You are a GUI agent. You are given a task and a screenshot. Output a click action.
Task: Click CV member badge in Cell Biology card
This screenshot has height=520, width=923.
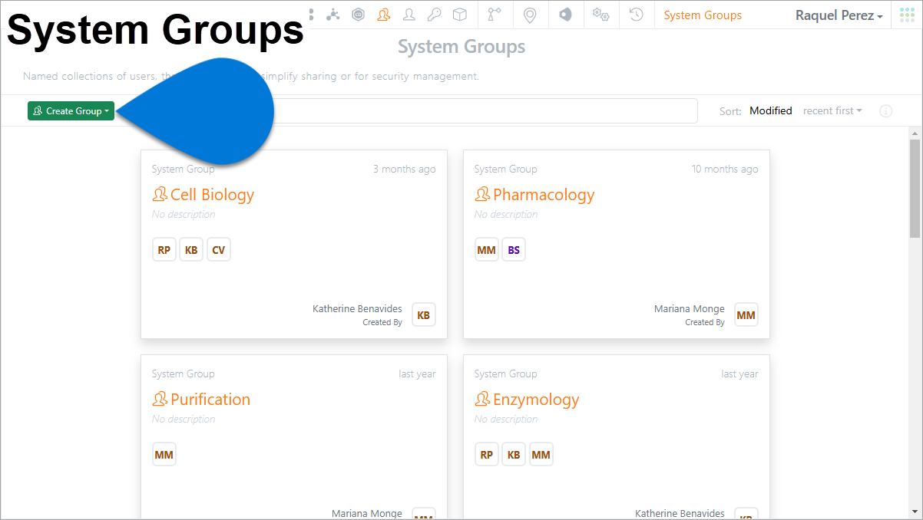tap(219, 250)
